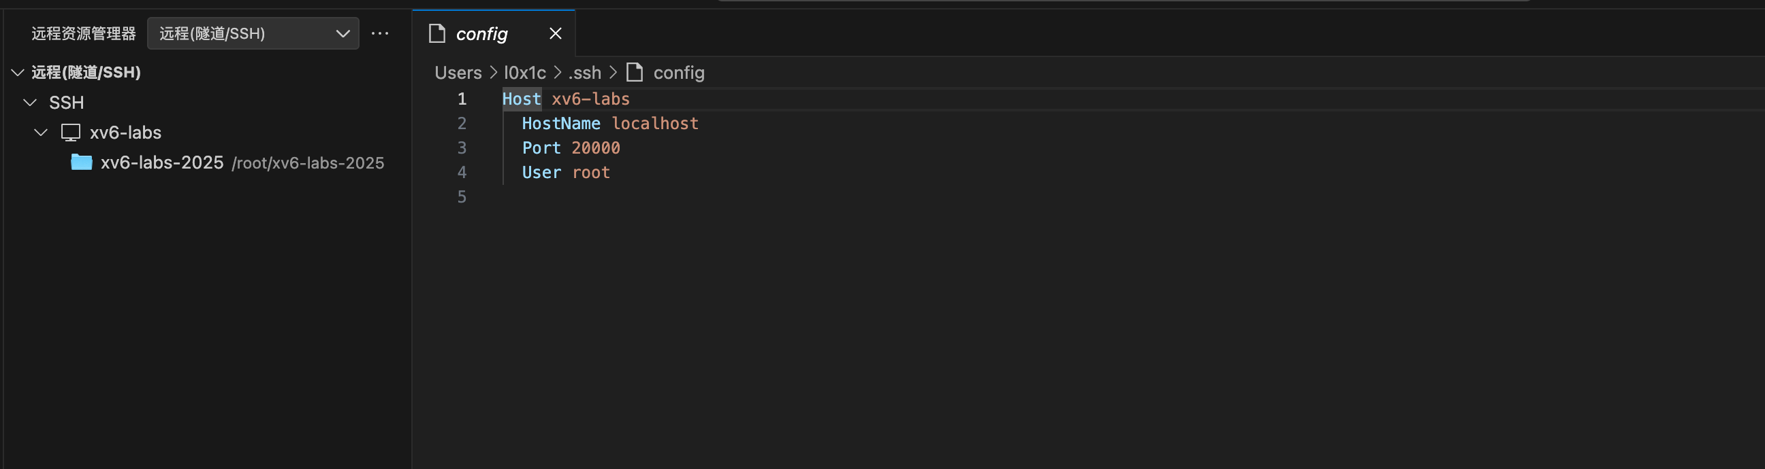Click the file icon in the breadcrumb bar
This screenshot has width=1765, height=469.
(x=634, y=72)
